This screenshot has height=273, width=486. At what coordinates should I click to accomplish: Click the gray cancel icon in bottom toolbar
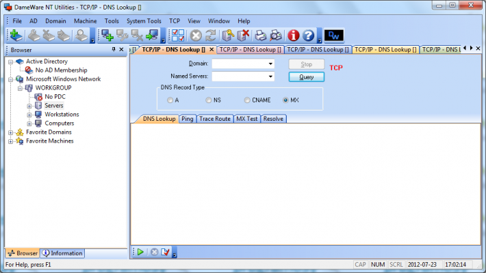(154, 252)
